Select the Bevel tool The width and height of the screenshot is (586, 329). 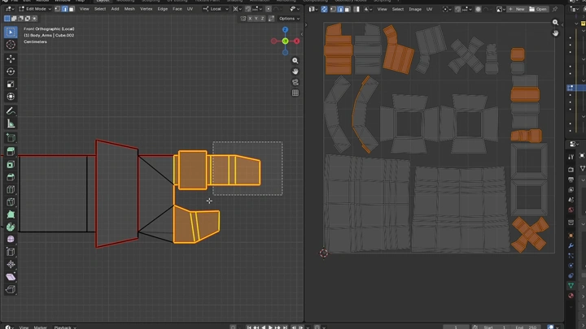pyautogui.click(x=11, y=177)
